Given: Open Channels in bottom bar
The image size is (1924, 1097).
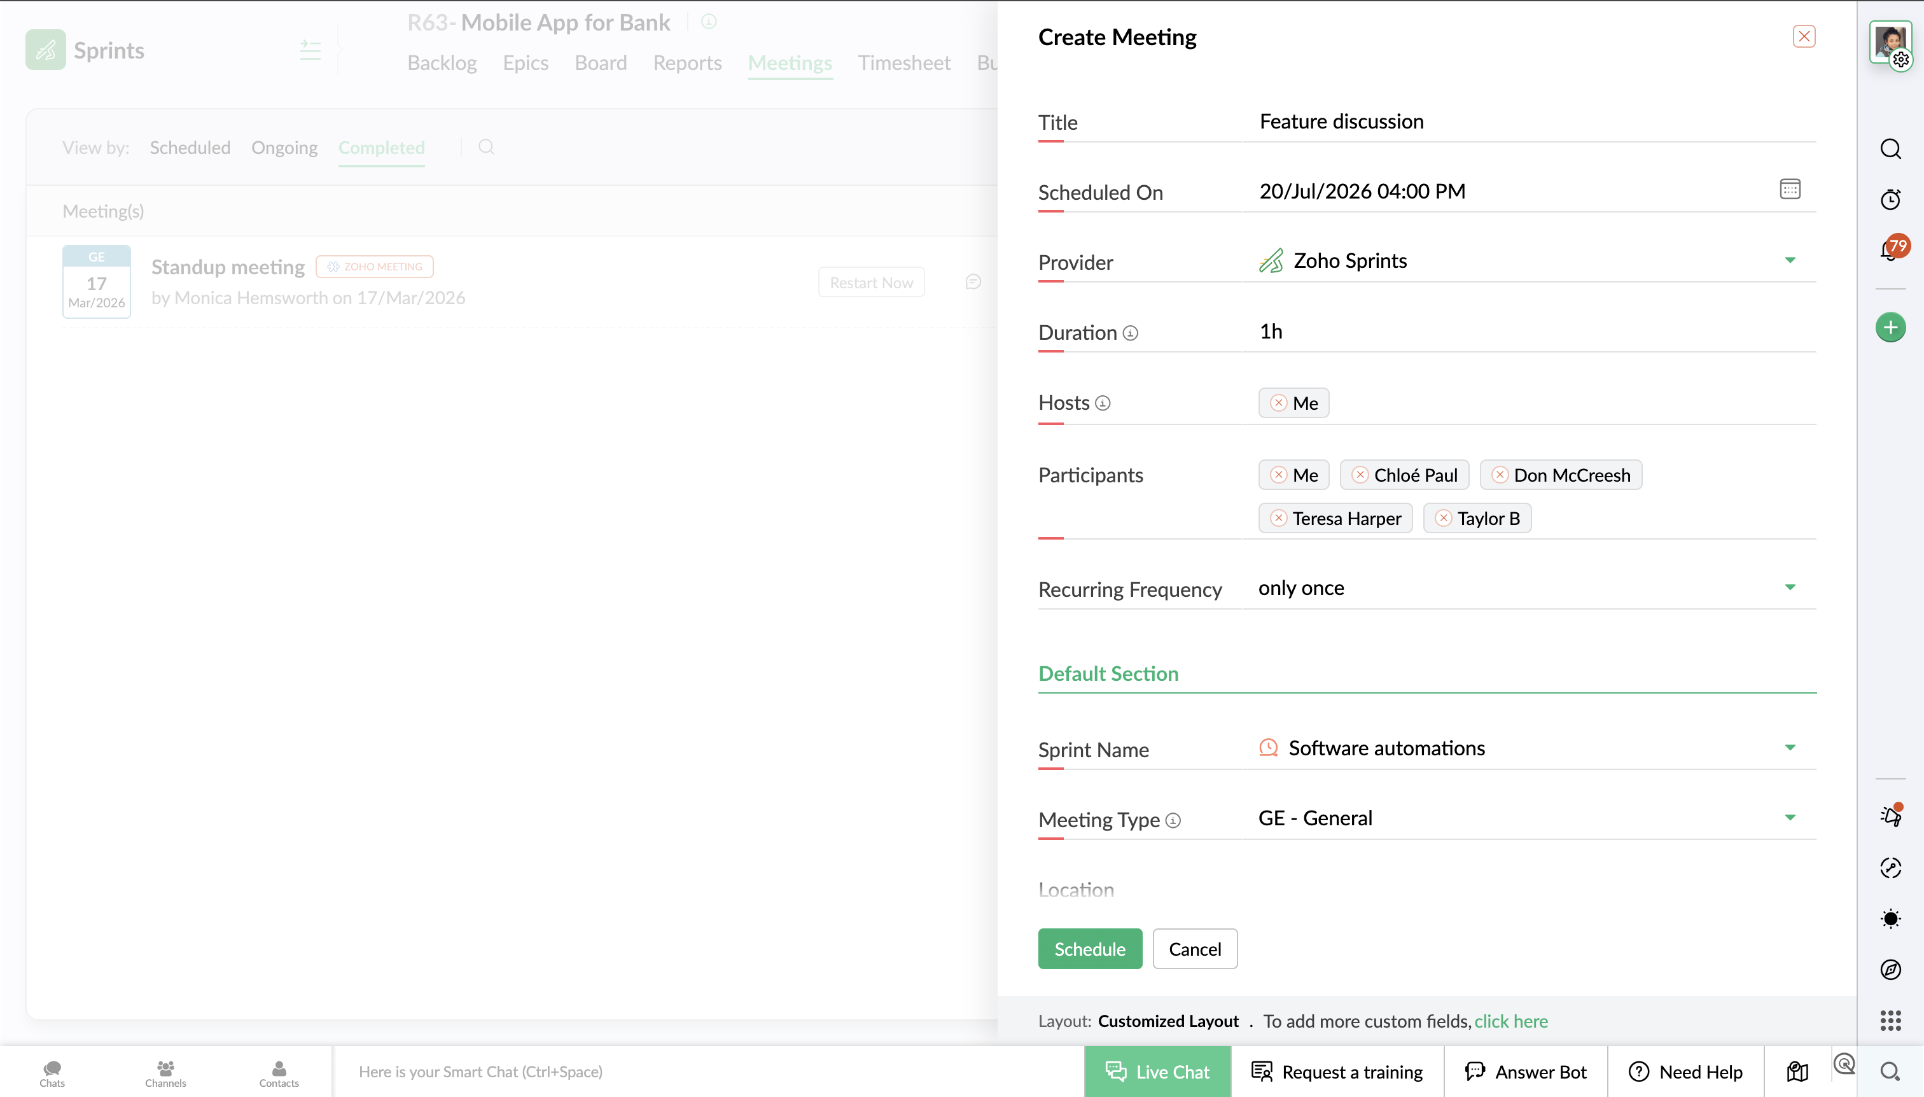Looking at the screenshot, I should (165, 1073).
